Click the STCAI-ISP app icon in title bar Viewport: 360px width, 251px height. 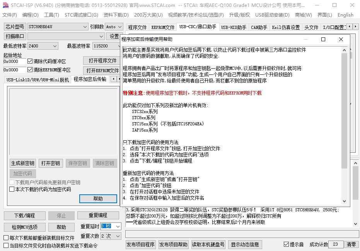5,5
